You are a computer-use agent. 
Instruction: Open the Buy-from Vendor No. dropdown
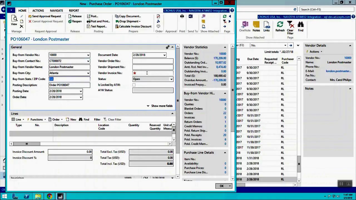[88, 55]
